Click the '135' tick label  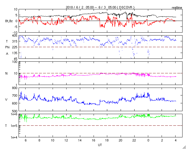[15, 53]
